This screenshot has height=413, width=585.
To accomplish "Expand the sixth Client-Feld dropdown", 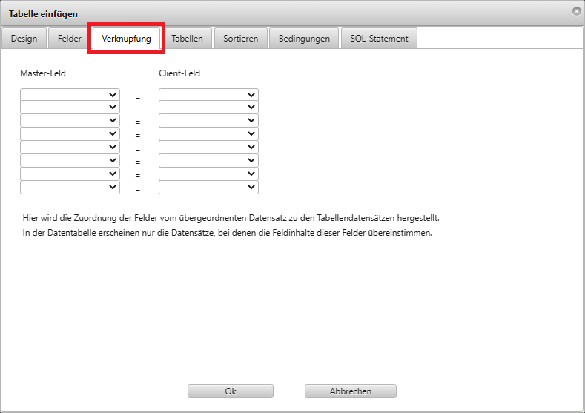I will tap(208, 161).
